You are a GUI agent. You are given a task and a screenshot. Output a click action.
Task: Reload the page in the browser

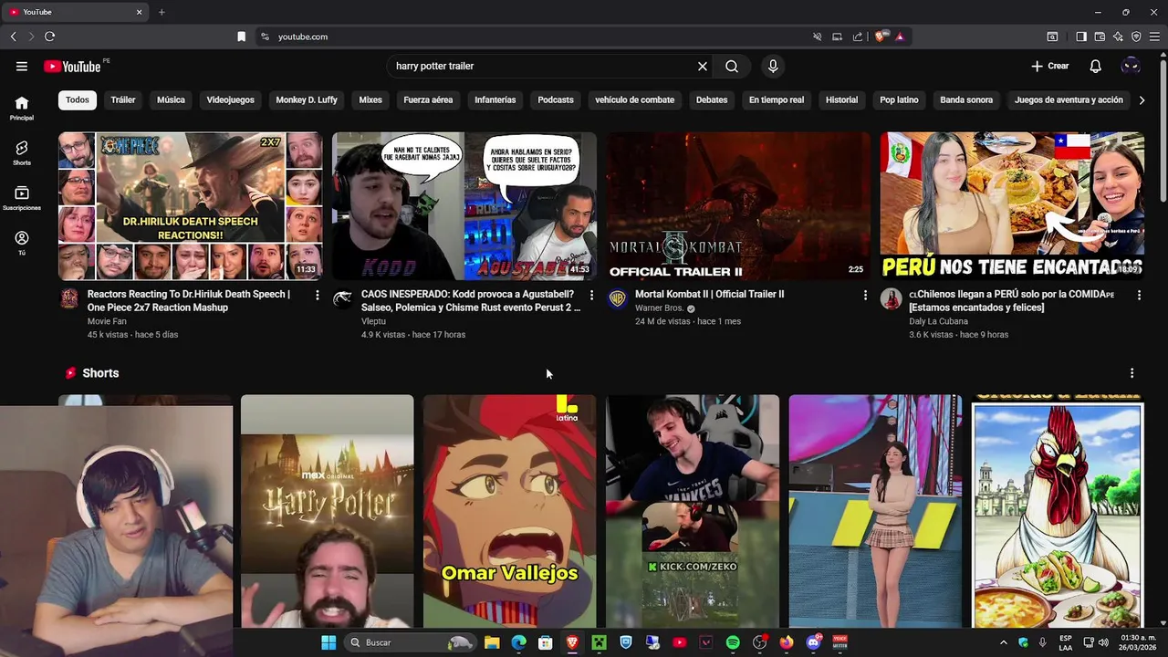(49, 36)
